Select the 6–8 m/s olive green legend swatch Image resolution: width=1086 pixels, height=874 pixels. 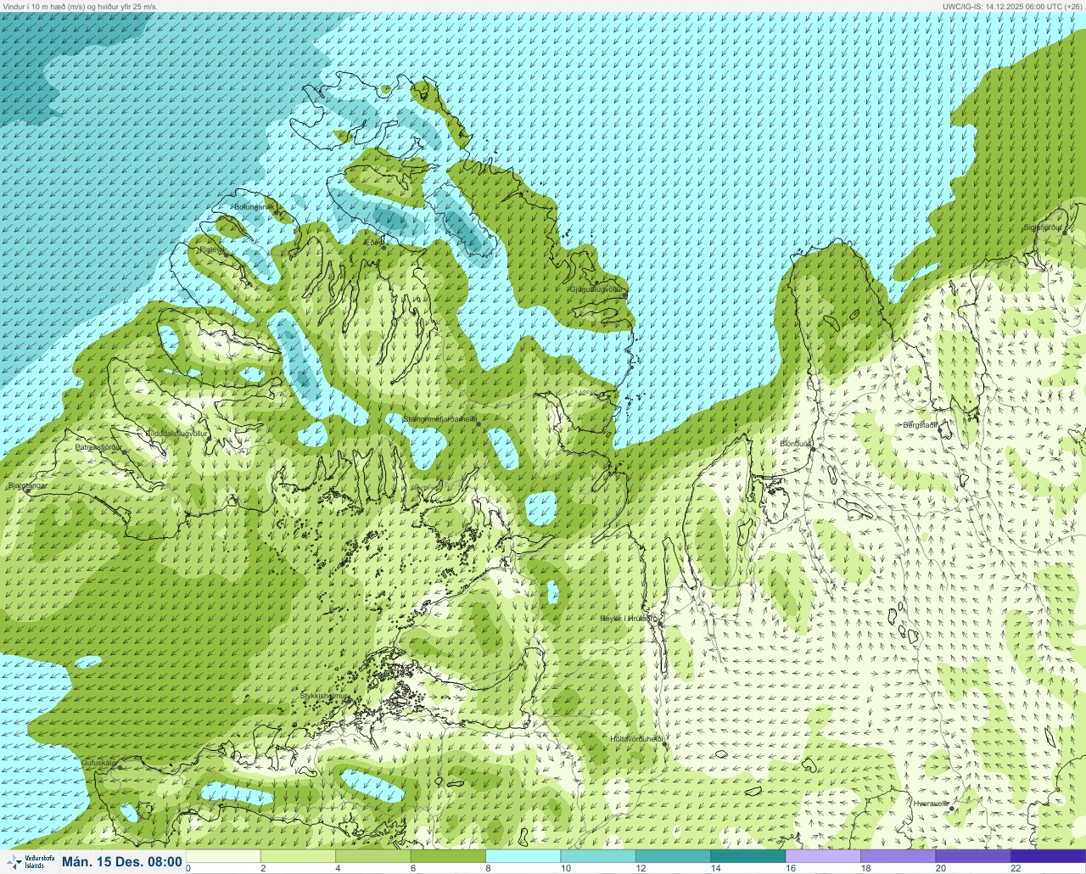coord(448,855)
